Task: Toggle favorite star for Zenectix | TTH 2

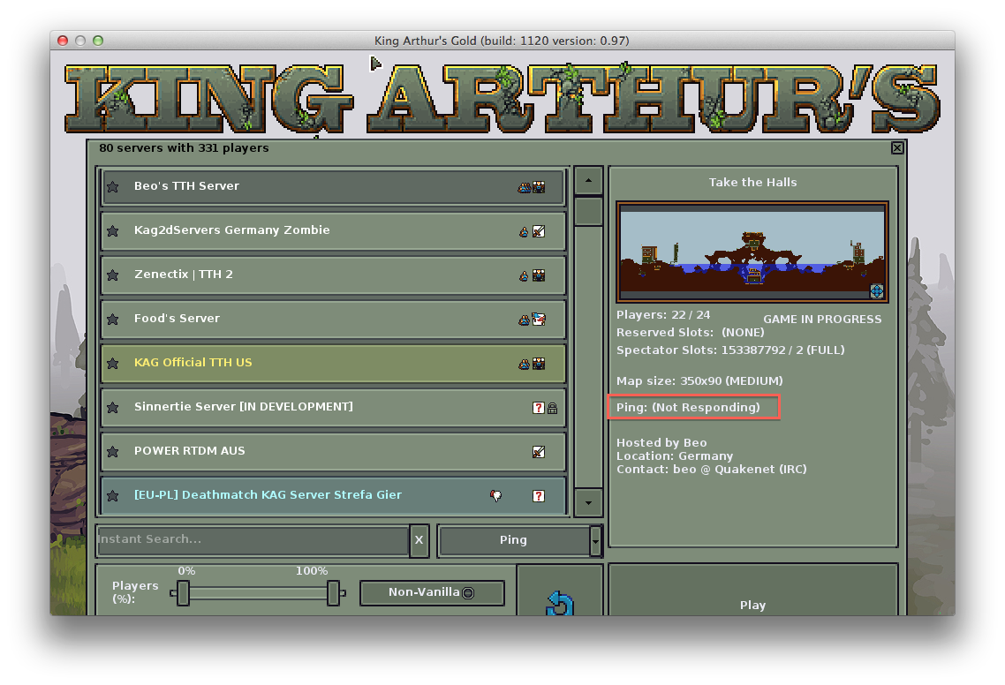Action: point(113,275)
